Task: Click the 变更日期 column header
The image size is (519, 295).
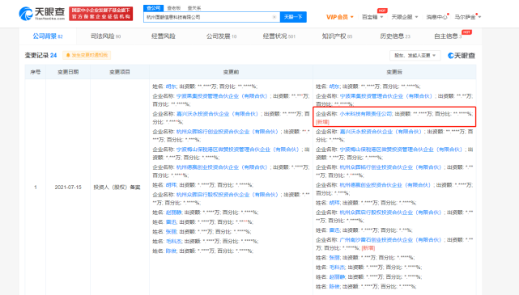Action: pos(68,72)
